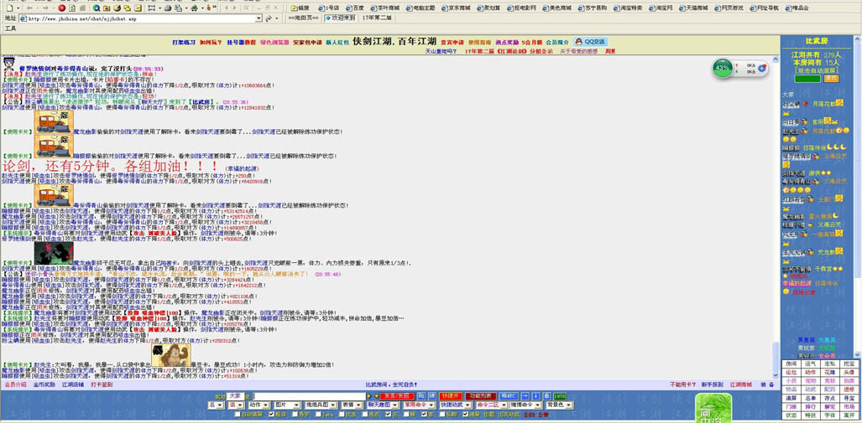Click the 京东商城 bookmark in the links bar
862x423 pixels.
(x=455, y=8)
